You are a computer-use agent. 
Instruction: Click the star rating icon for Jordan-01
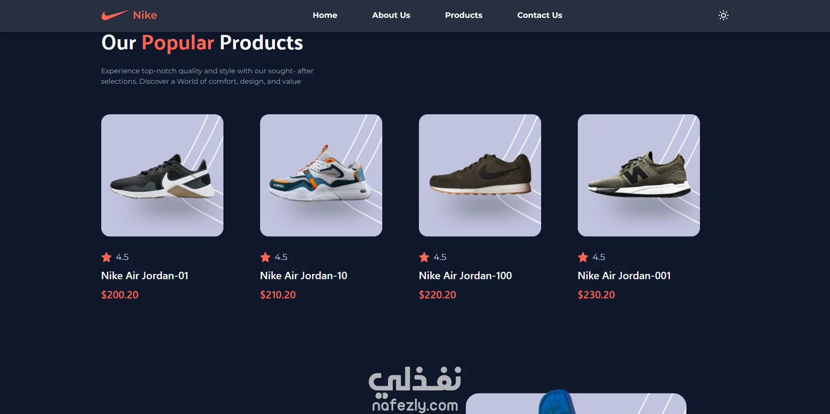coord(106,257)
